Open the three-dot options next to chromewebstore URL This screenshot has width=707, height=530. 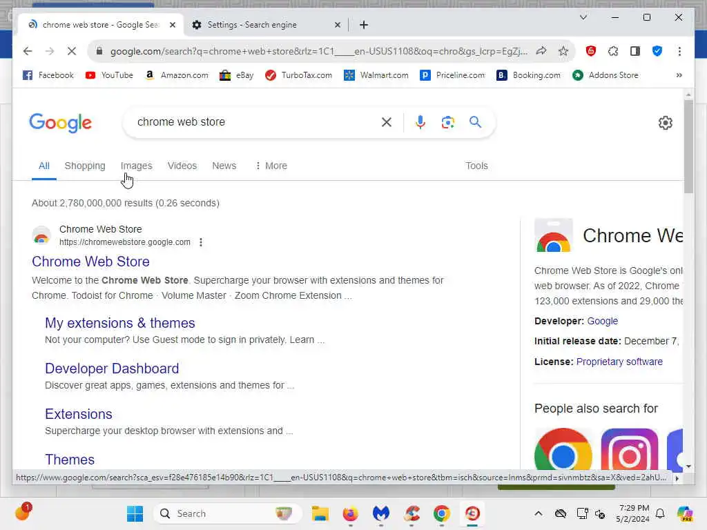[201, 242]
